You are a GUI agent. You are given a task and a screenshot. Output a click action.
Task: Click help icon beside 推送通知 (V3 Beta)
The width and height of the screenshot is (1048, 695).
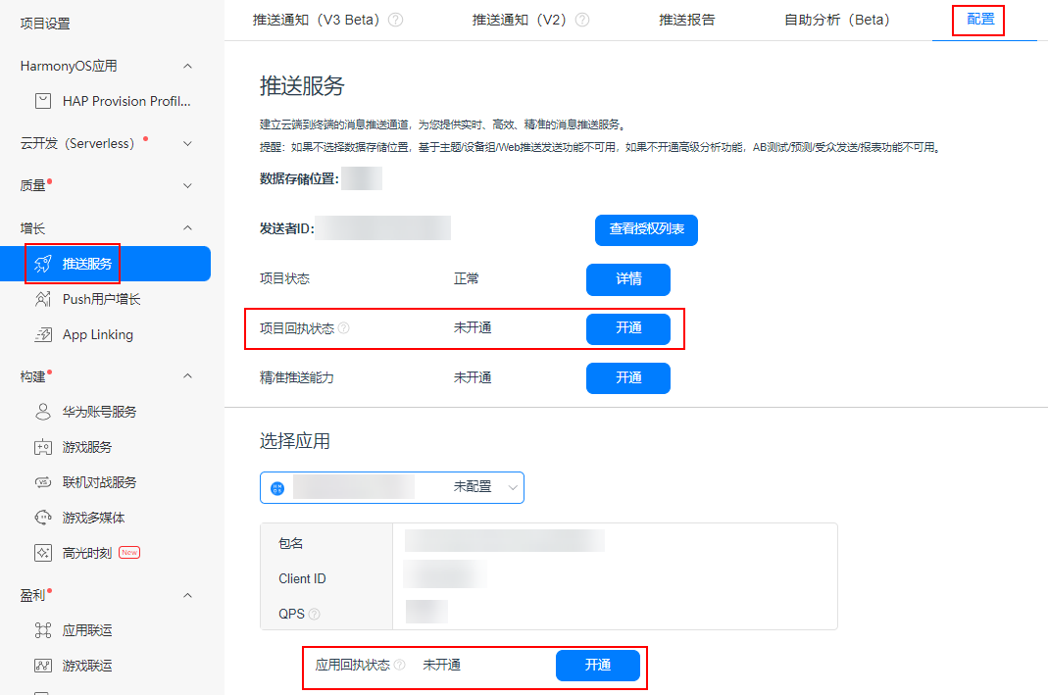[395, 20]
